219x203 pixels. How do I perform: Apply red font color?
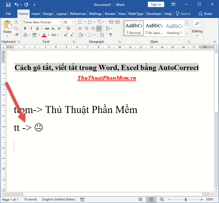click(x=44, y=35)
